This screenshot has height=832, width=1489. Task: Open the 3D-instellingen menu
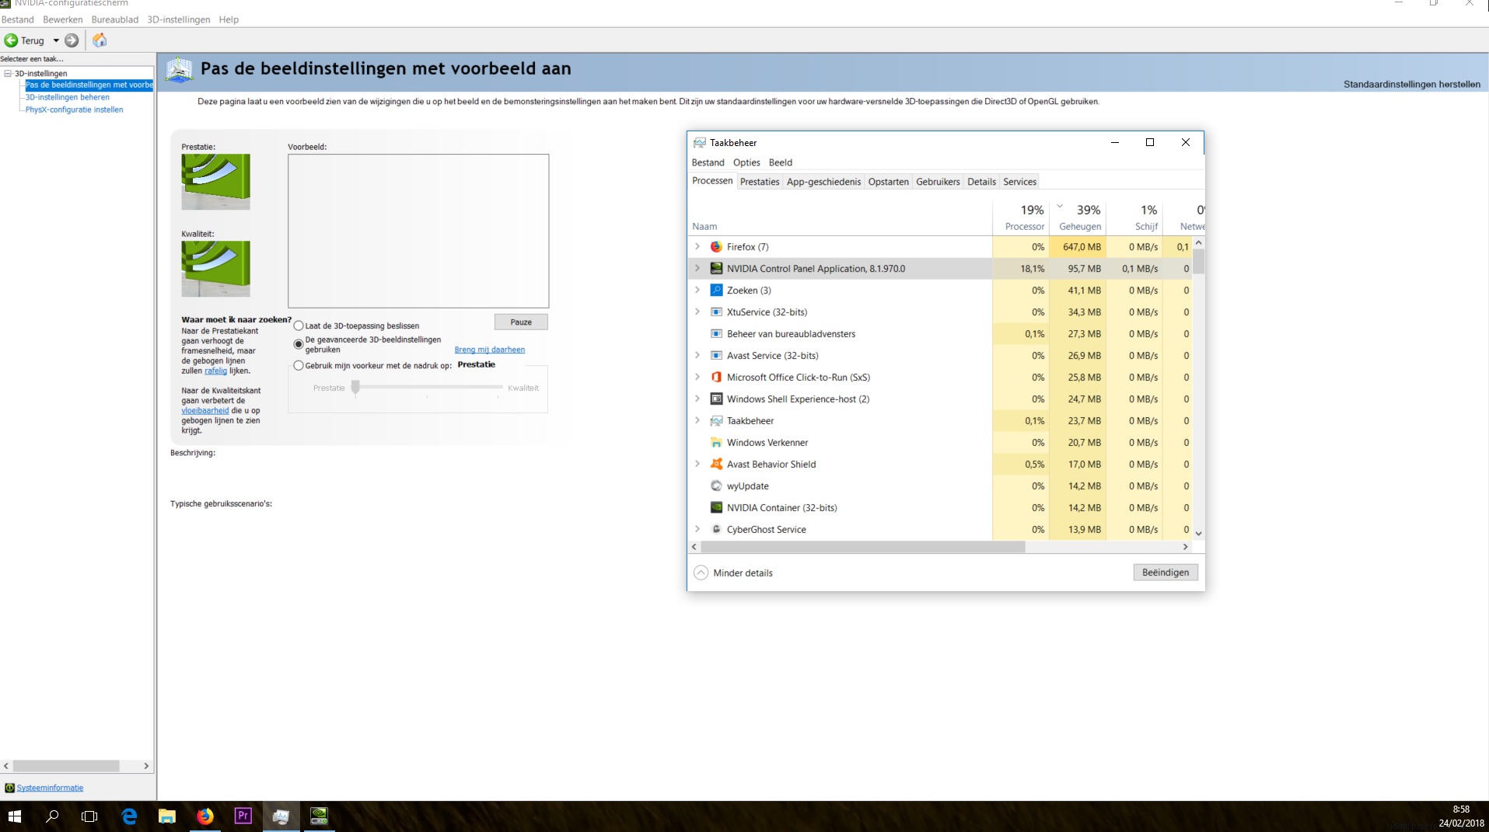coord(179,19)
